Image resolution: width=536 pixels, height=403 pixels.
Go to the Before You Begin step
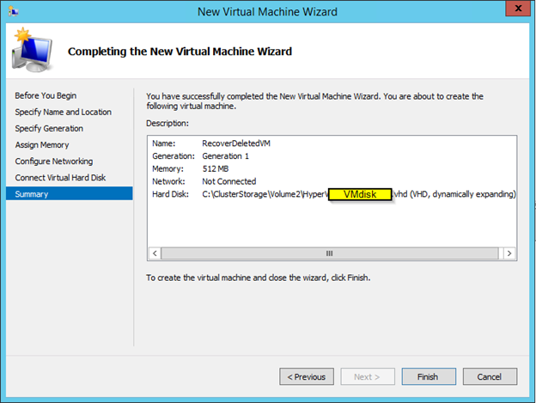pyautogui.click(x=45, y=95)
